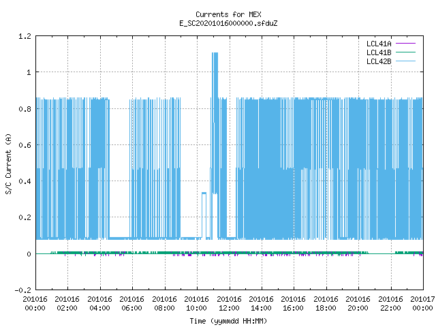Select the filename E_SC2020101600000.sfduZ subtitle
Image resolution: width=436 pixels, height=327 pixels.
click(228, 23)
